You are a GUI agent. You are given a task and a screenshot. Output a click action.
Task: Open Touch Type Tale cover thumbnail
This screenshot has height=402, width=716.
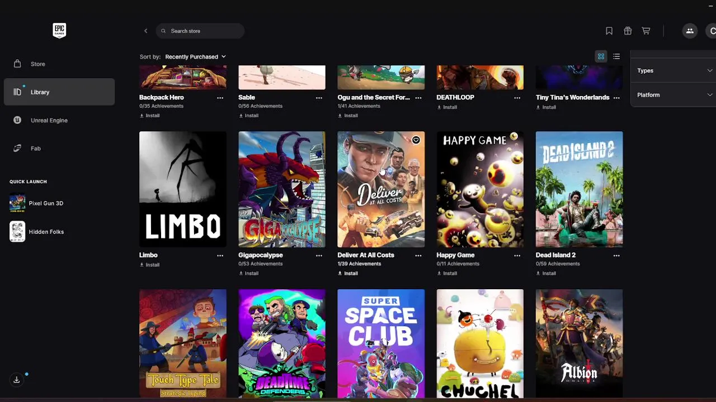coord(183,343)
